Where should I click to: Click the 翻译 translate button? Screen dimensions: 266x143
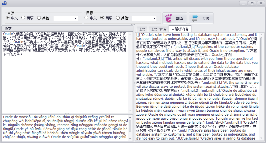tap(175, 18)
